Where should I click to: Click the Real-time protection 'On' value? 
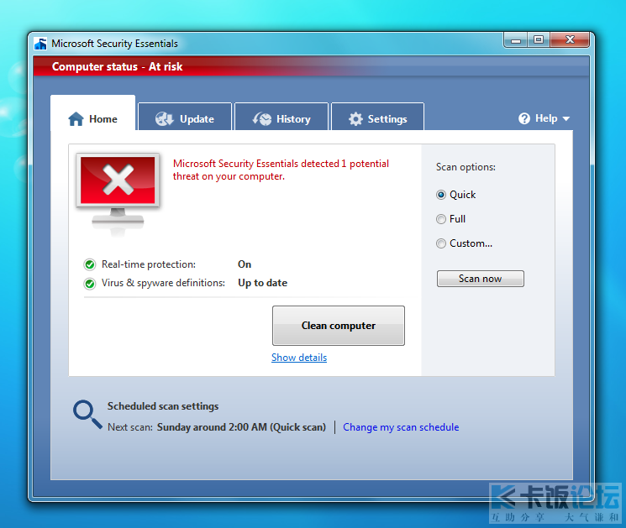tap(245, 264)
